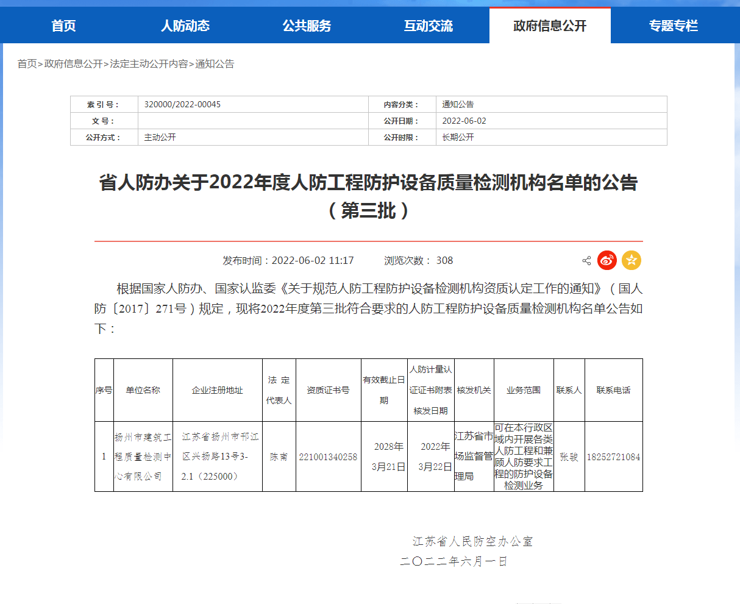Go to the 互动交流 tab

(429, 26)
